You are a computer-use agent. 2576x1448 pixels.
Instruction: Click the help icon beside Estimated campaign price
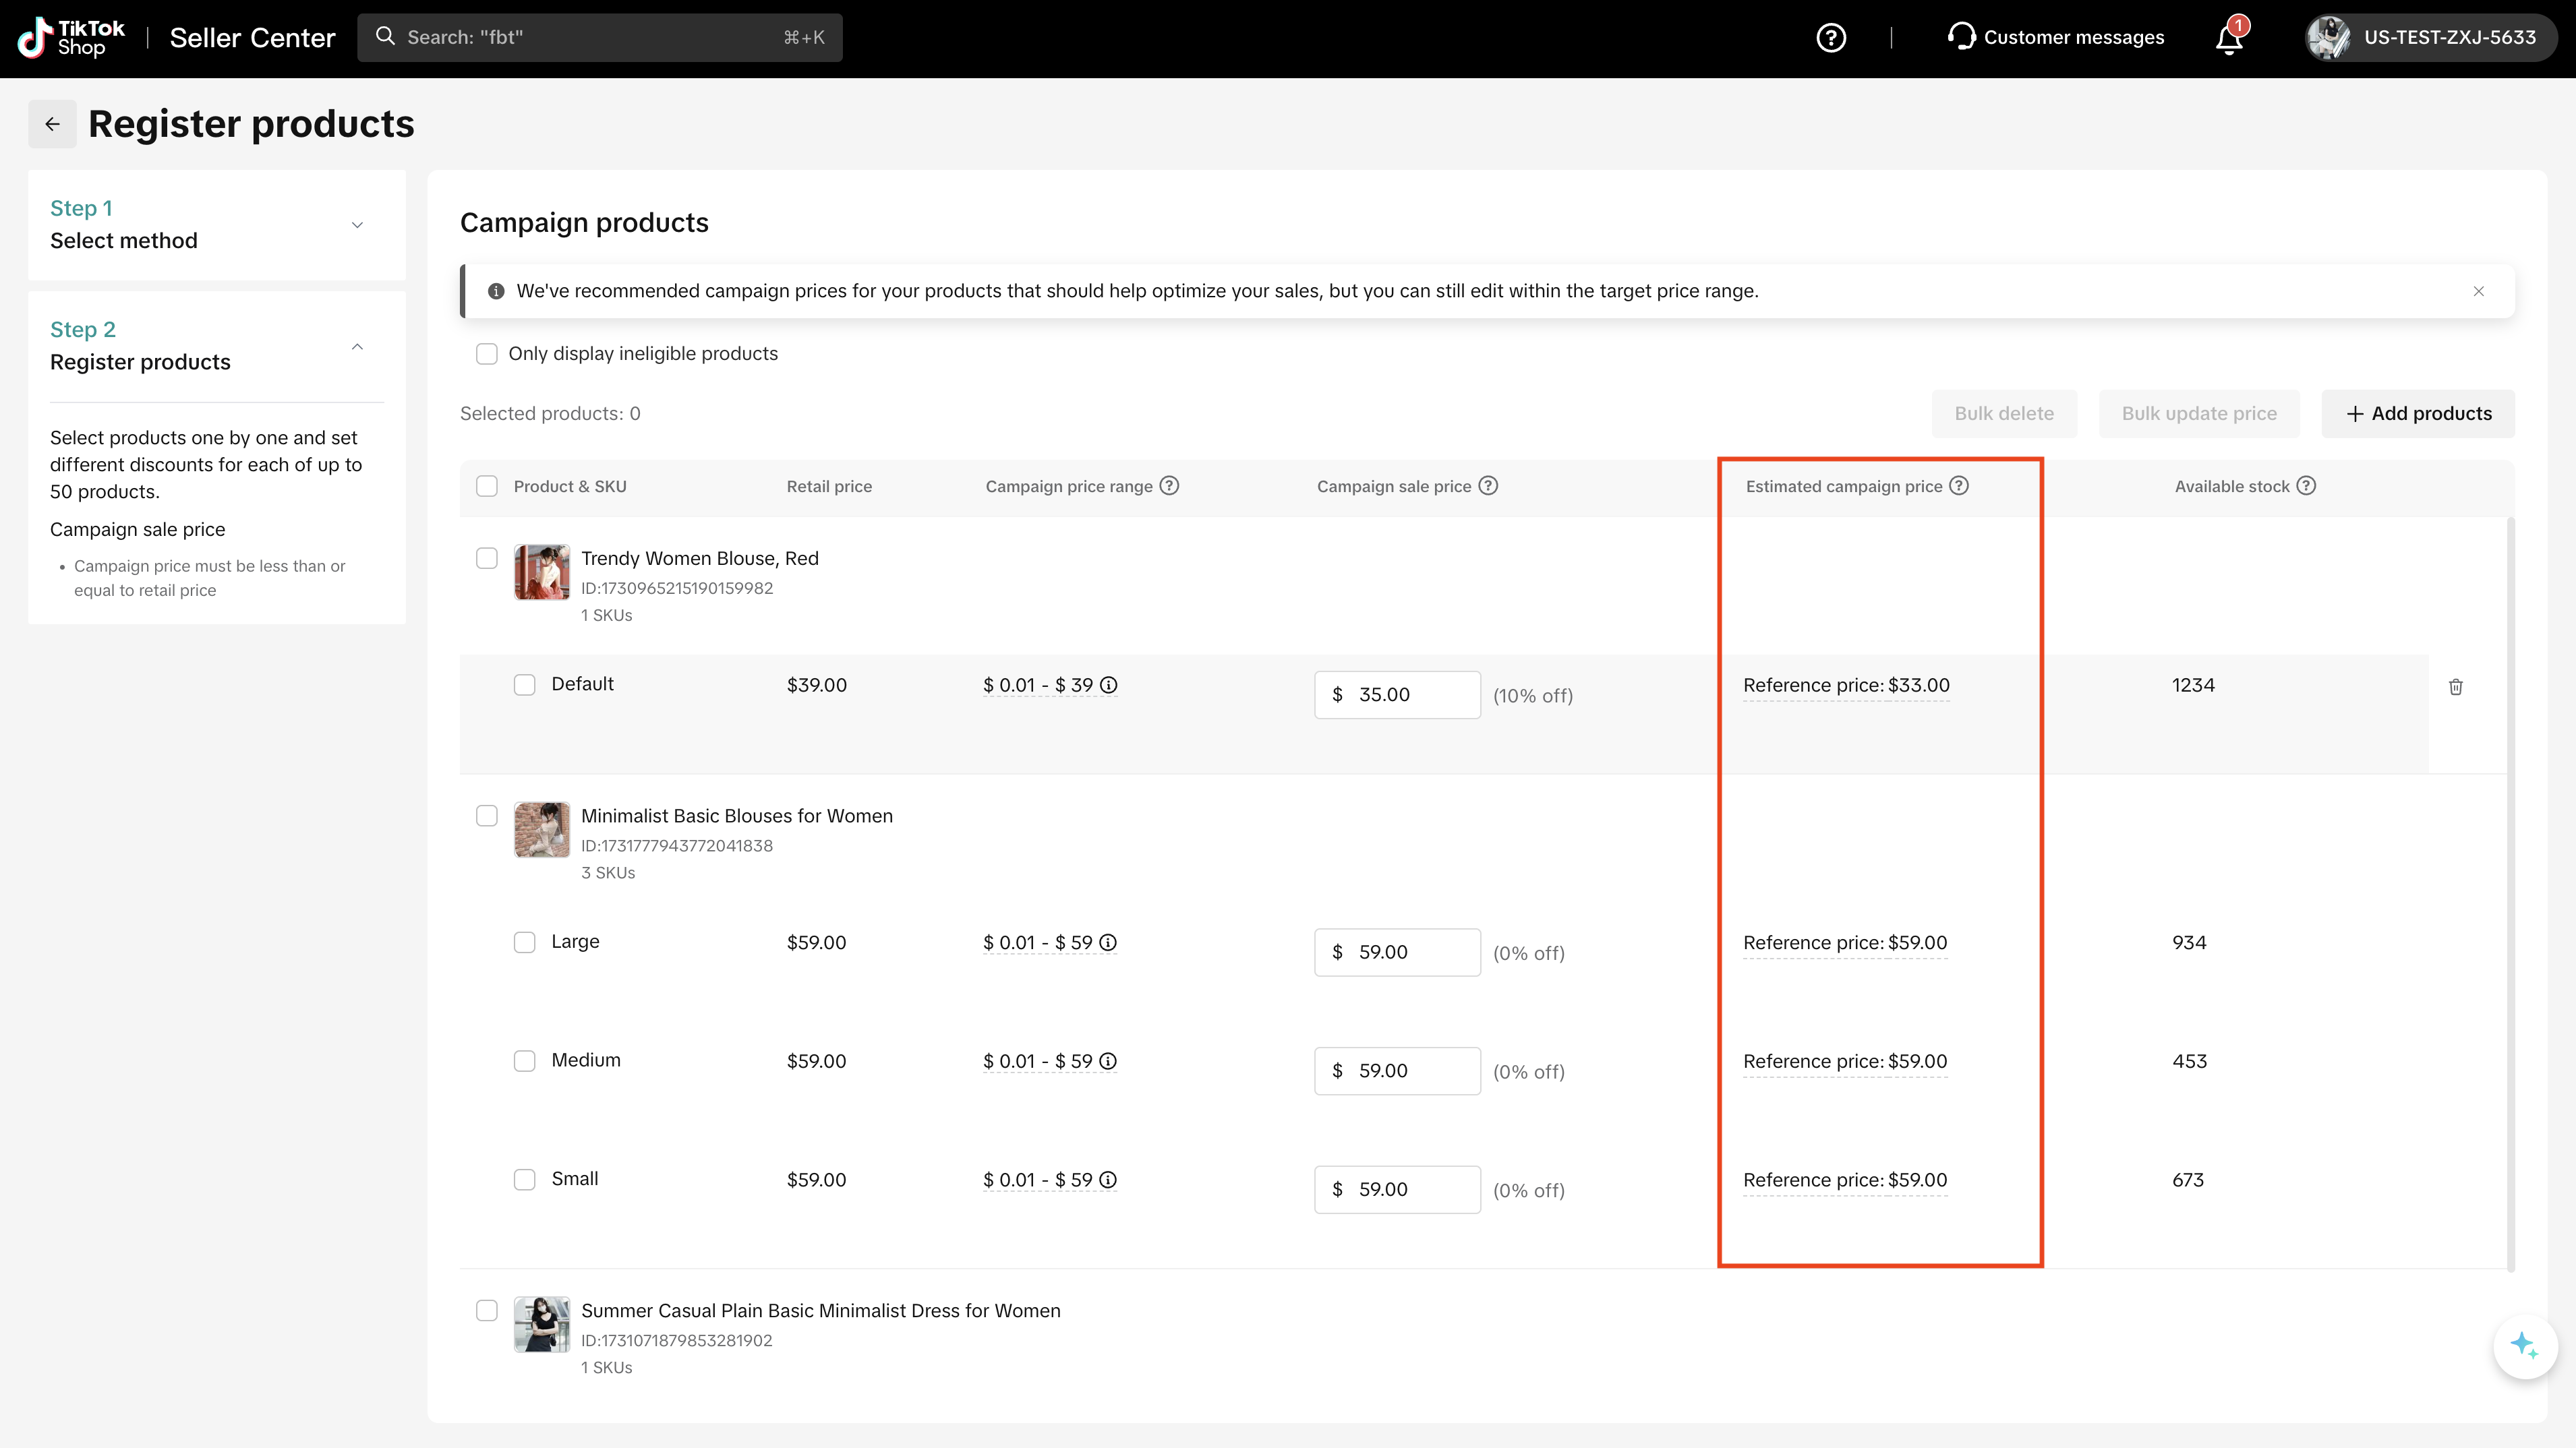click(1959, 486)
